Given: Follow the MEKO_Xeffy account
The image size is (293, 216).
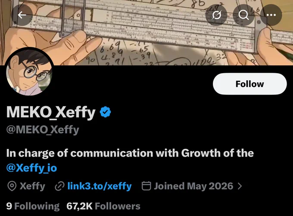Looking at the screenshot, I should click(249, 84).
